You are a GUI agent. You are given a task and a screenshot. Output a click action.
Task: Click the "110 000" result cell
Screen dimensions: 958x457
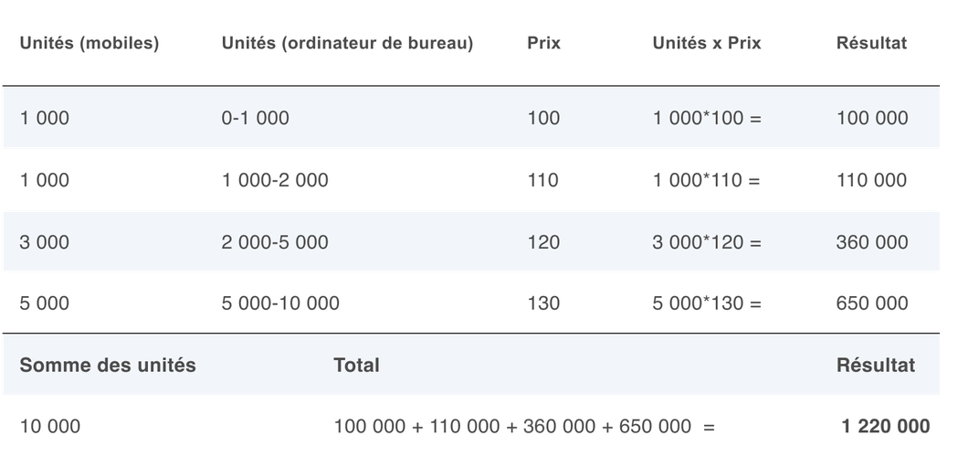(872, 181)
